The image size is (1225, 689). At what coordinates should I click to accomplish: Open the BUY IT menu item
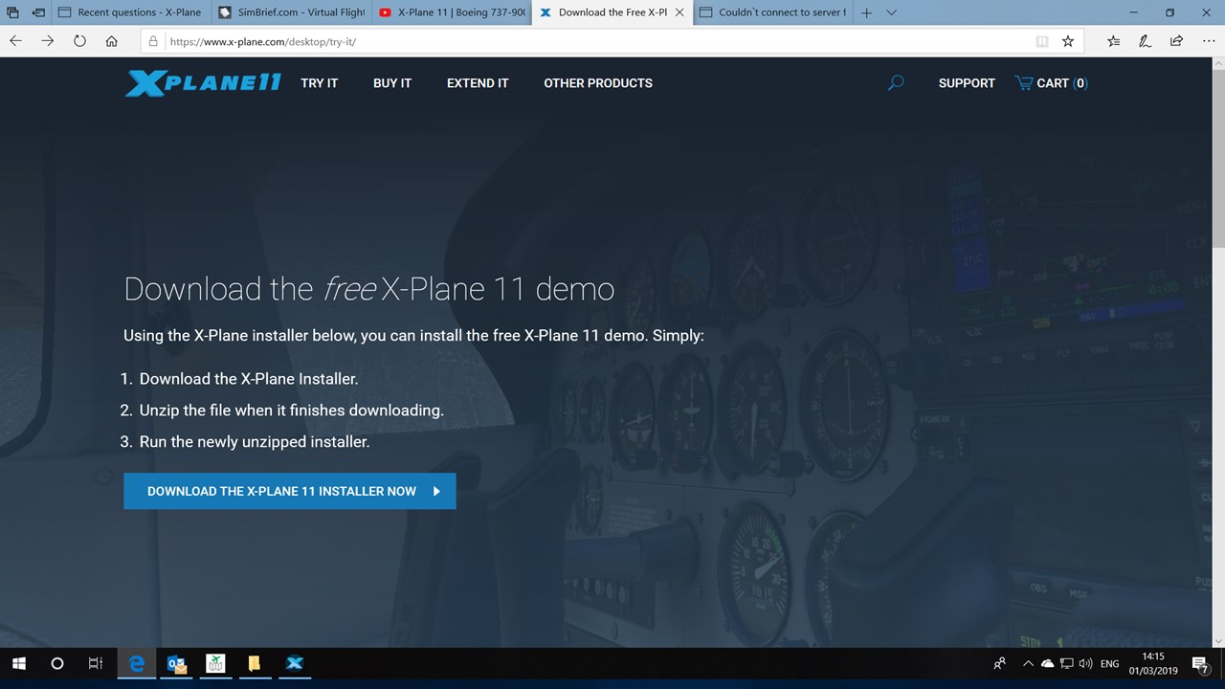tap(392, 83)
